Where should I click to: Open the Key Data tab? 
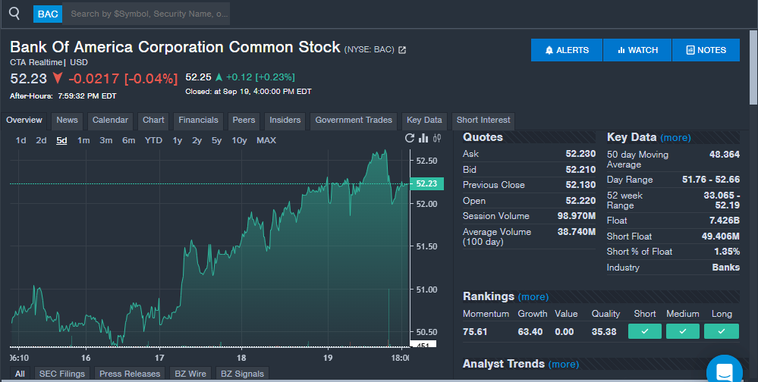424,121
